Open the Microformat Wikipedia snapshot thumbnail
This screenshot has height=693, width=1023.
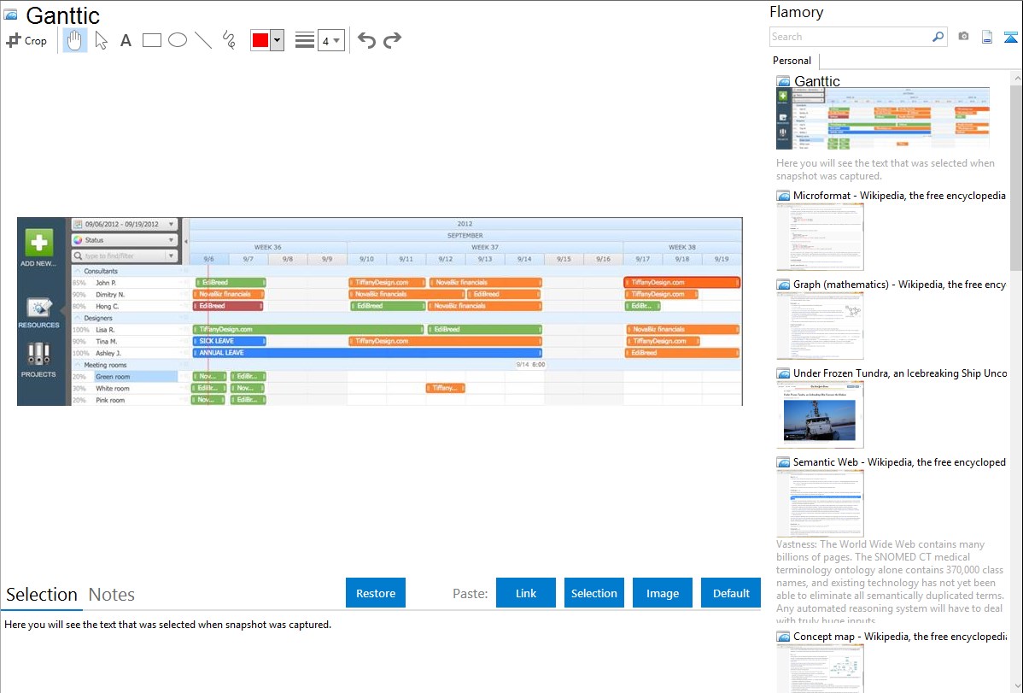tap(820, 237)
